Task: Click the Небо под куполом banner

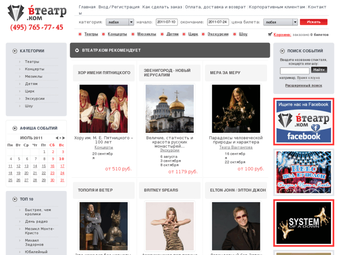Action: point(304,172)
